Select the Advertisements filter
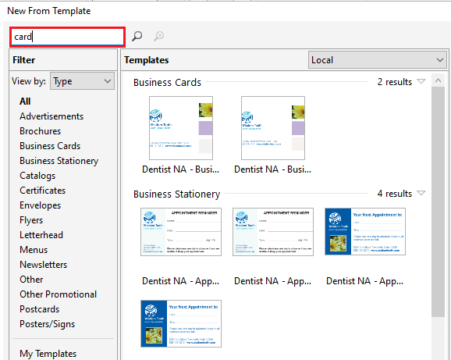451x360 pixels. [x=51, y=116]
